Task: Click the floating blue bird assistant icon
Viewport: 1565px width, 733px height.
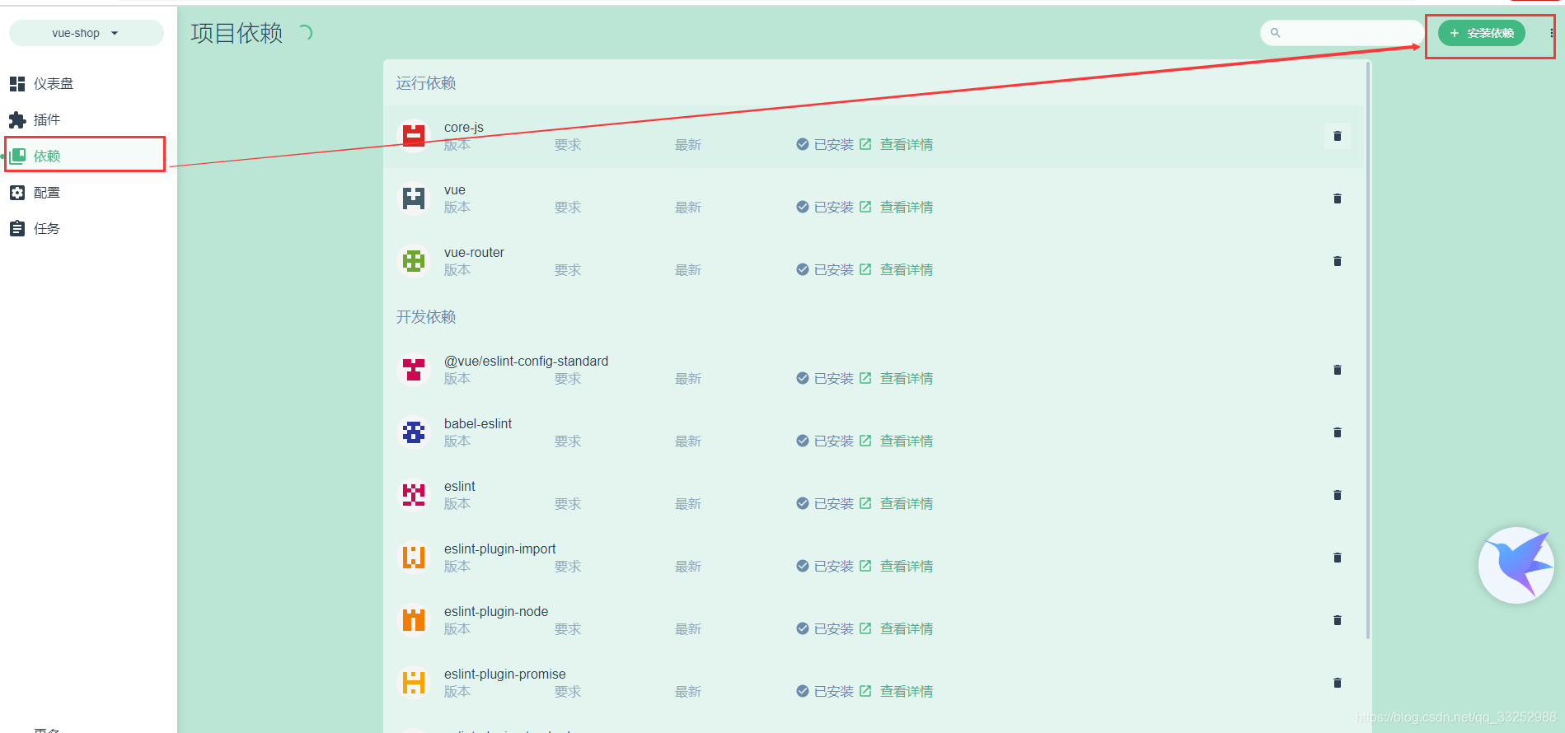Action: coord(1516,565)
